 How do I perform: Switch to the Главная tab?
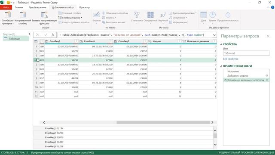(x=19, y=7)
